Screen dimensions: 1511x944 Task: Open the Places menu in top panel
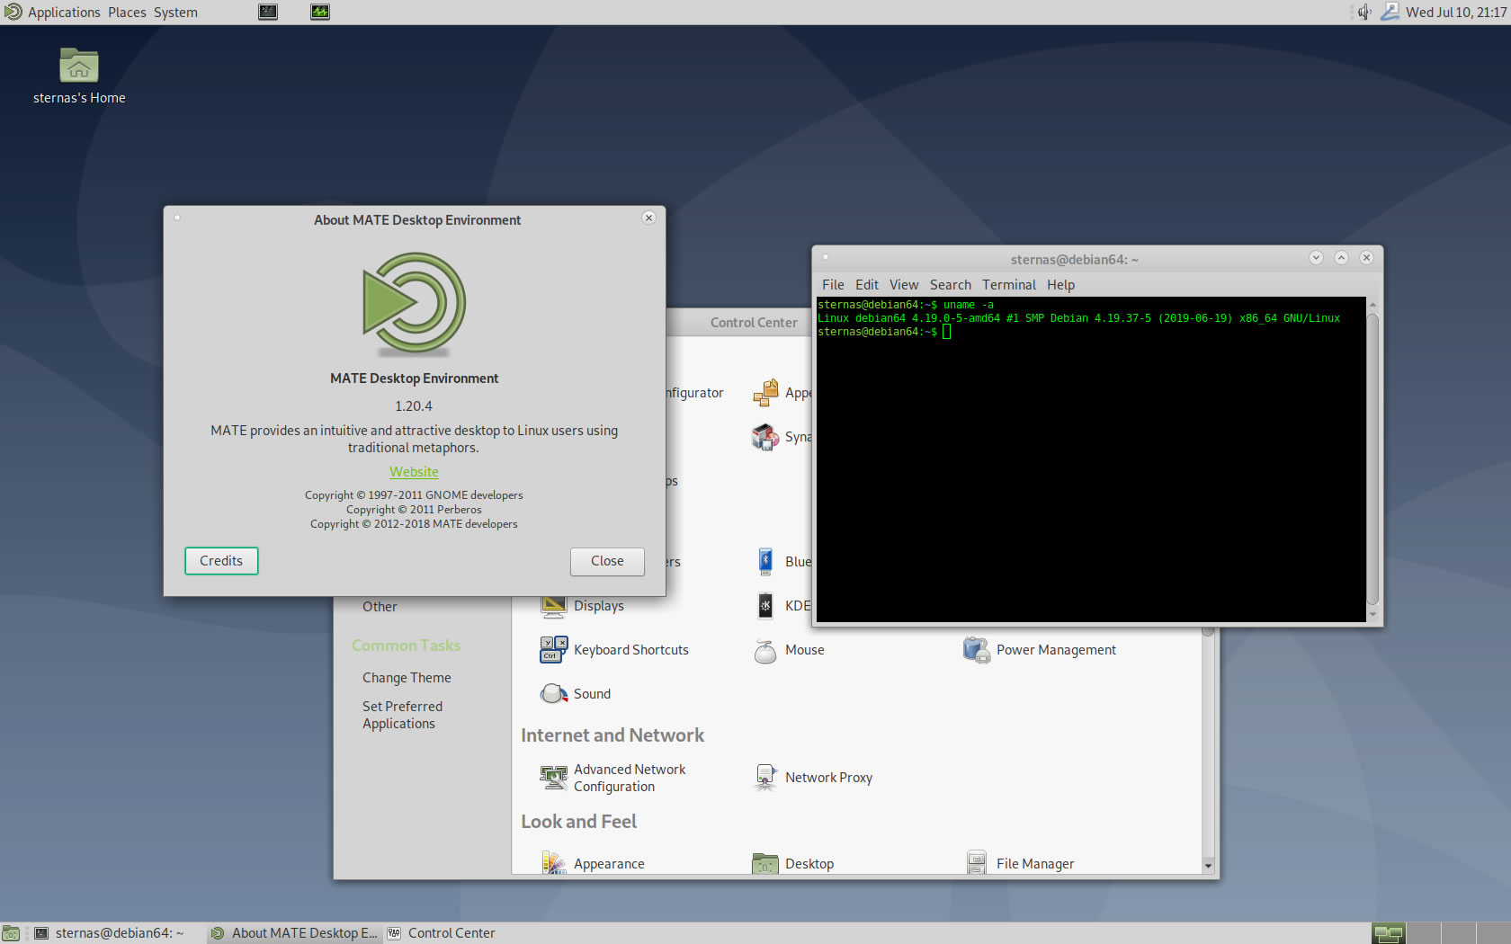[127, 12]
